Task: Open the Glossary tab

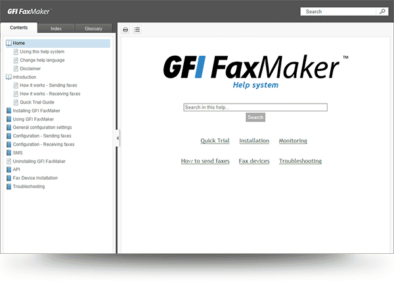Action: coord(93,29)
